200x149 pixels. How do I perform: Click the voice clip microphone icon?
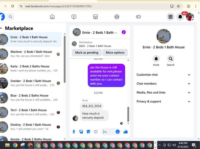[x=74, y=132]
